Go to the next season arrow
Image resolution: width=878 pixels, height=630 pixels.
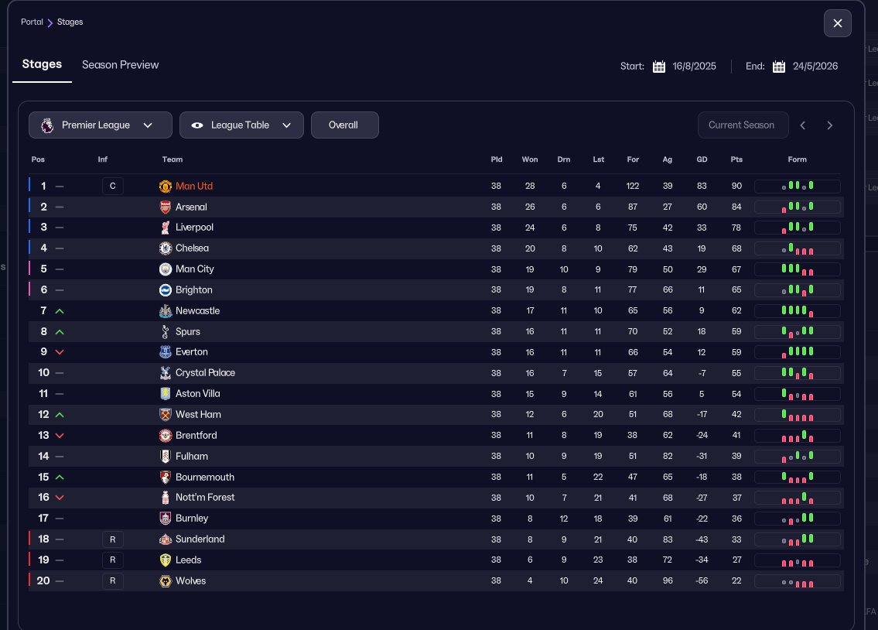830,125
